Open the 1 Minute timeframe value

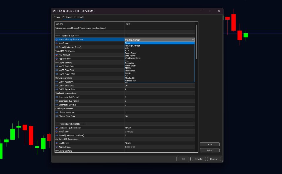(160, 132)
